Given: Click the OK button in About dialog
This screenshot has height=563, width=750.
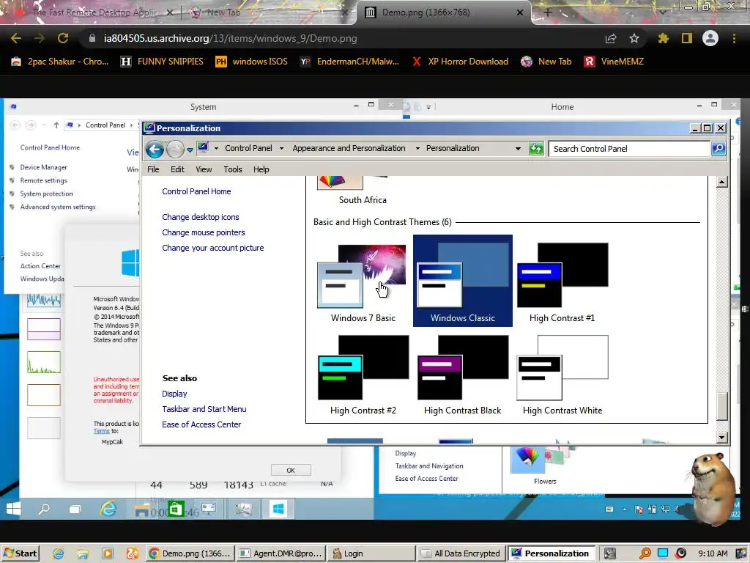Looking at the screenshot, I should (x=291, y=470).
